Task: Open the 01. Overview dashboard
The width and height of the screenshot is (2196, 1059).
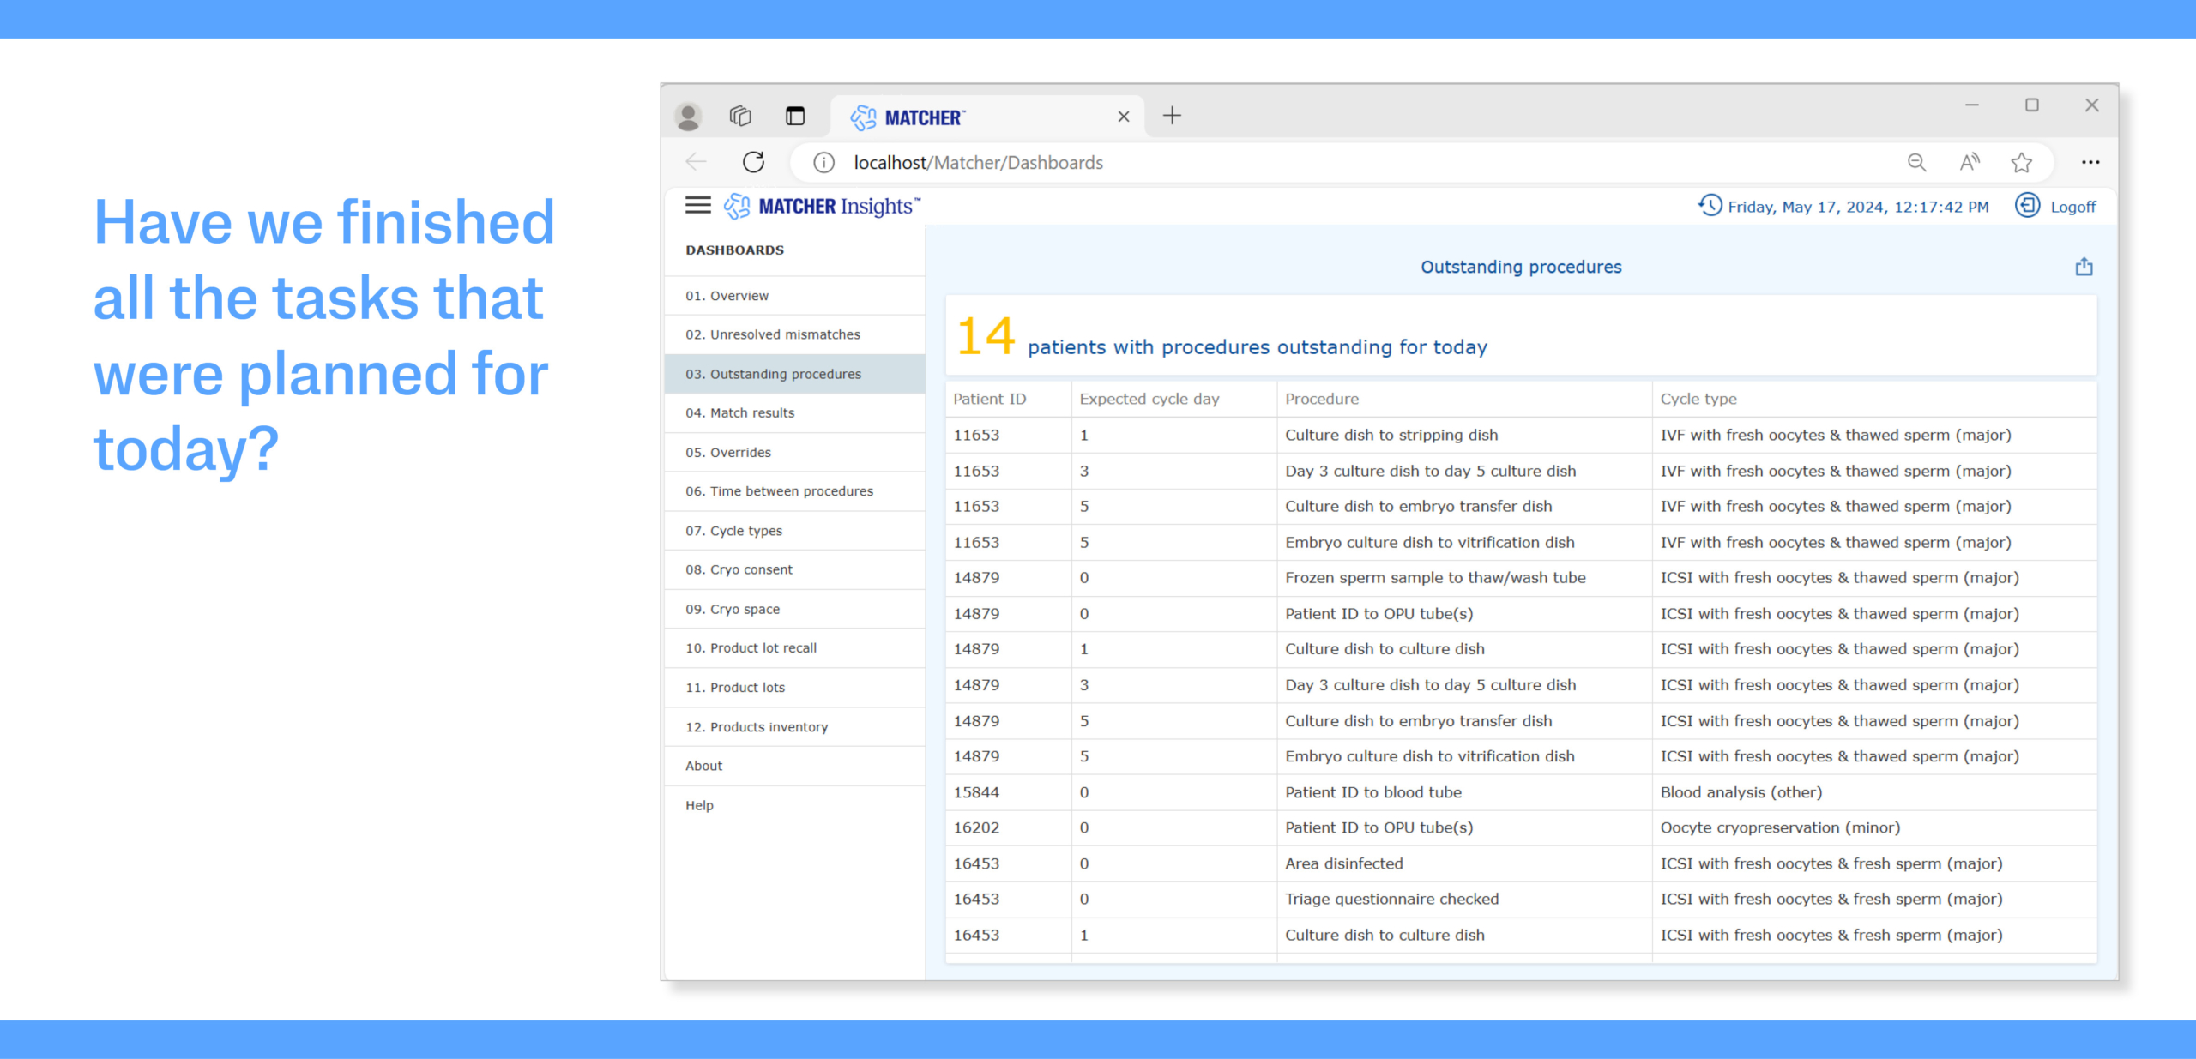Action: 794,296
